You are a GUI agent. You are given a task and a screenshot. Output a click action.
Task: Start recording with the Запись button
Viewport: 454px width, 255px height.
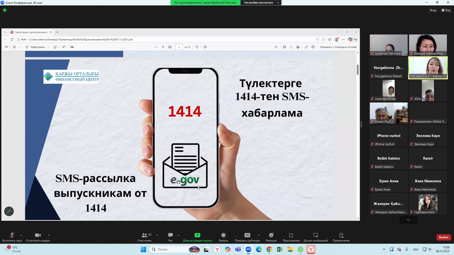223,237
